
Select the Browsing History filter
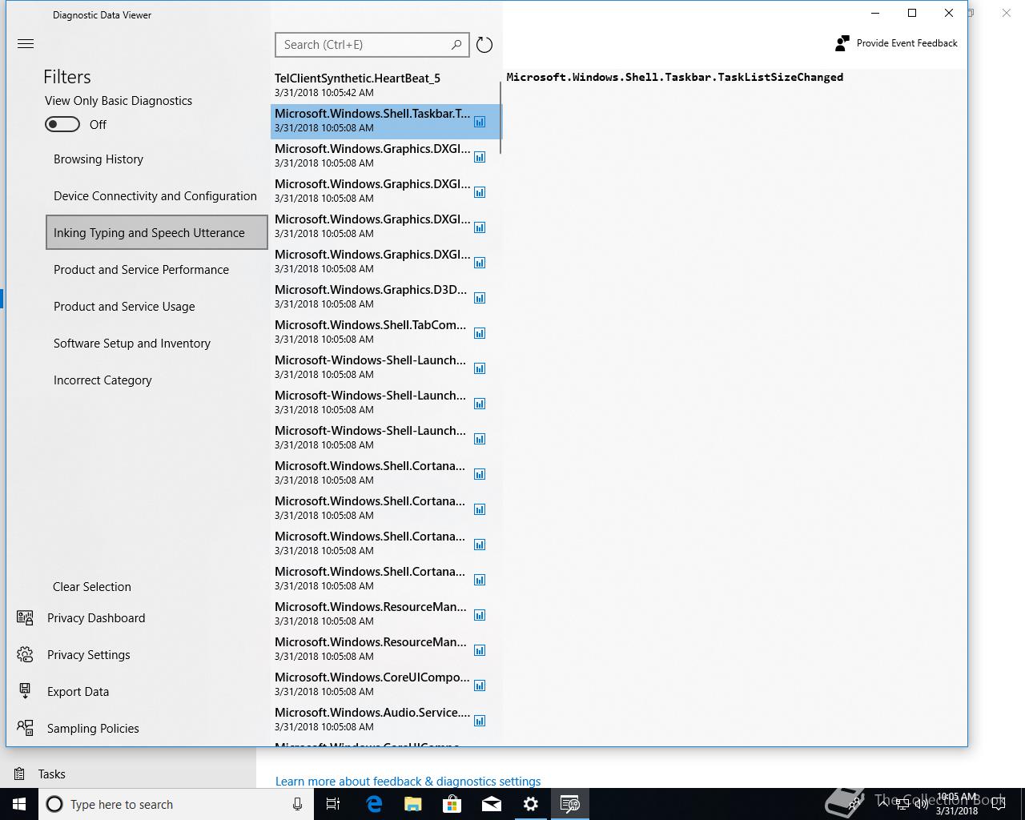[156, 159]
